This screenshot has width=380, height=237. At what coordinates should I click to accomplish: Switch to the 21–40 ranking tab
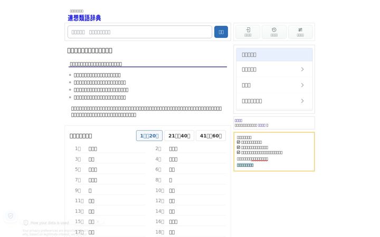pyautogui.click(x=179, y=136)
